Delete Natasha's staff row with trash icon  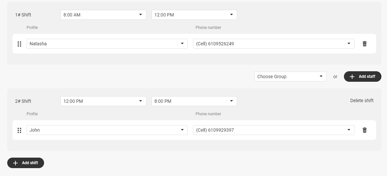pos(364,44)
